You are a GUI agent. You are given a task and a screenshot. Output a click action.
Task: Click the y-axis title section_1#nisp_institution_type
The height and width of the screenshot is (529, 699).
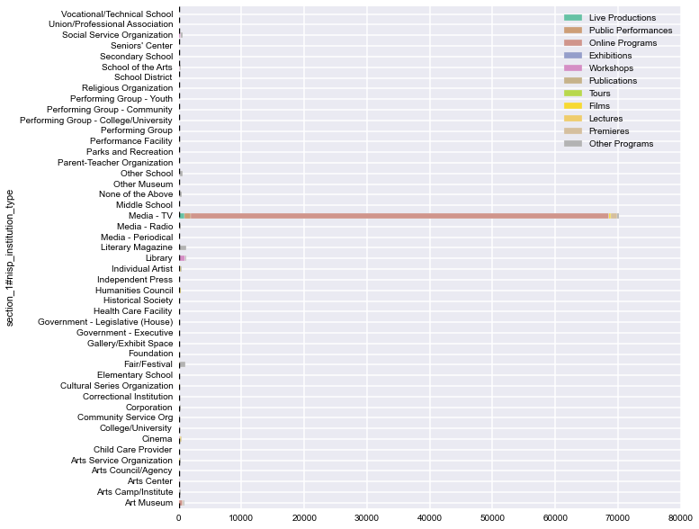pos(9,258)
